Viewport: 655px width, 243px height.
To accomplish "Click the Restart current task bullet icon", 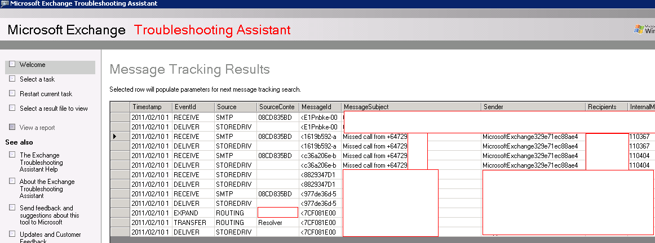I will coord(12,93).
